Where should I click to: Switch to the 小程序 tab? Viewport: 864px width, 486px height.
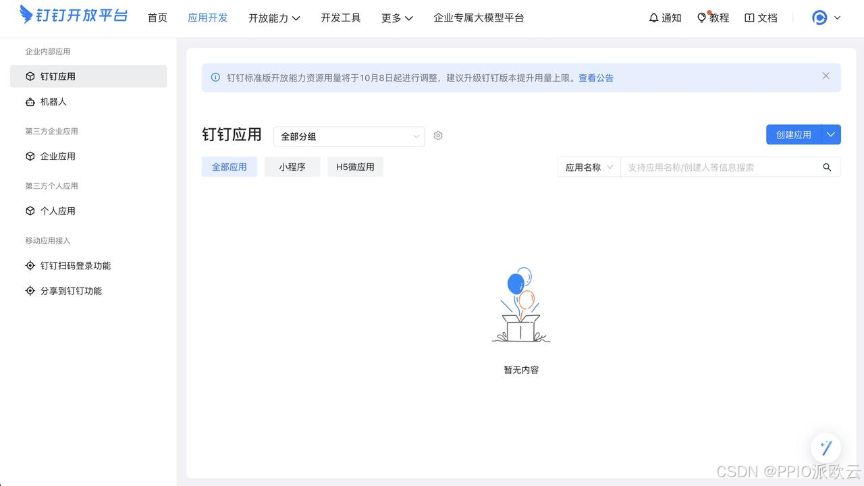click(292, 167)
